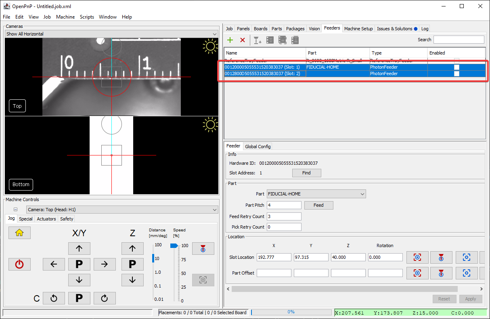
Task: Add a new feeder with the green plus
Action: (230, 40)
